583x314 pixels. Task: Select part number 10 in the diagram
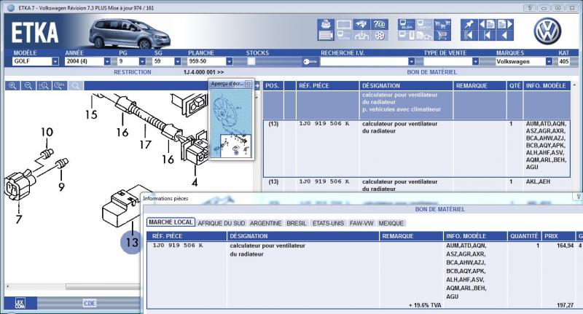(x=47, y=132)
